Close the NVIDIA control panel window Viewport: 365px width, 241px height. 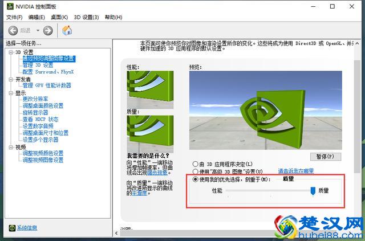coord(352,6)
